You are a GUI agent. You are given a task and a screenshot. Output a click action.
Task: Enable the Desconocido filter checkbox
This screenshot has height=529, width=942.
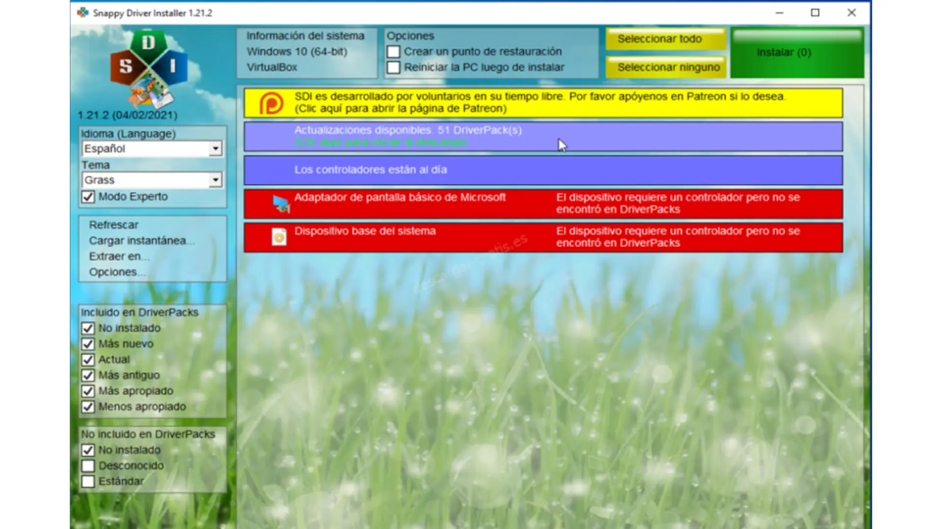point(88,466)
